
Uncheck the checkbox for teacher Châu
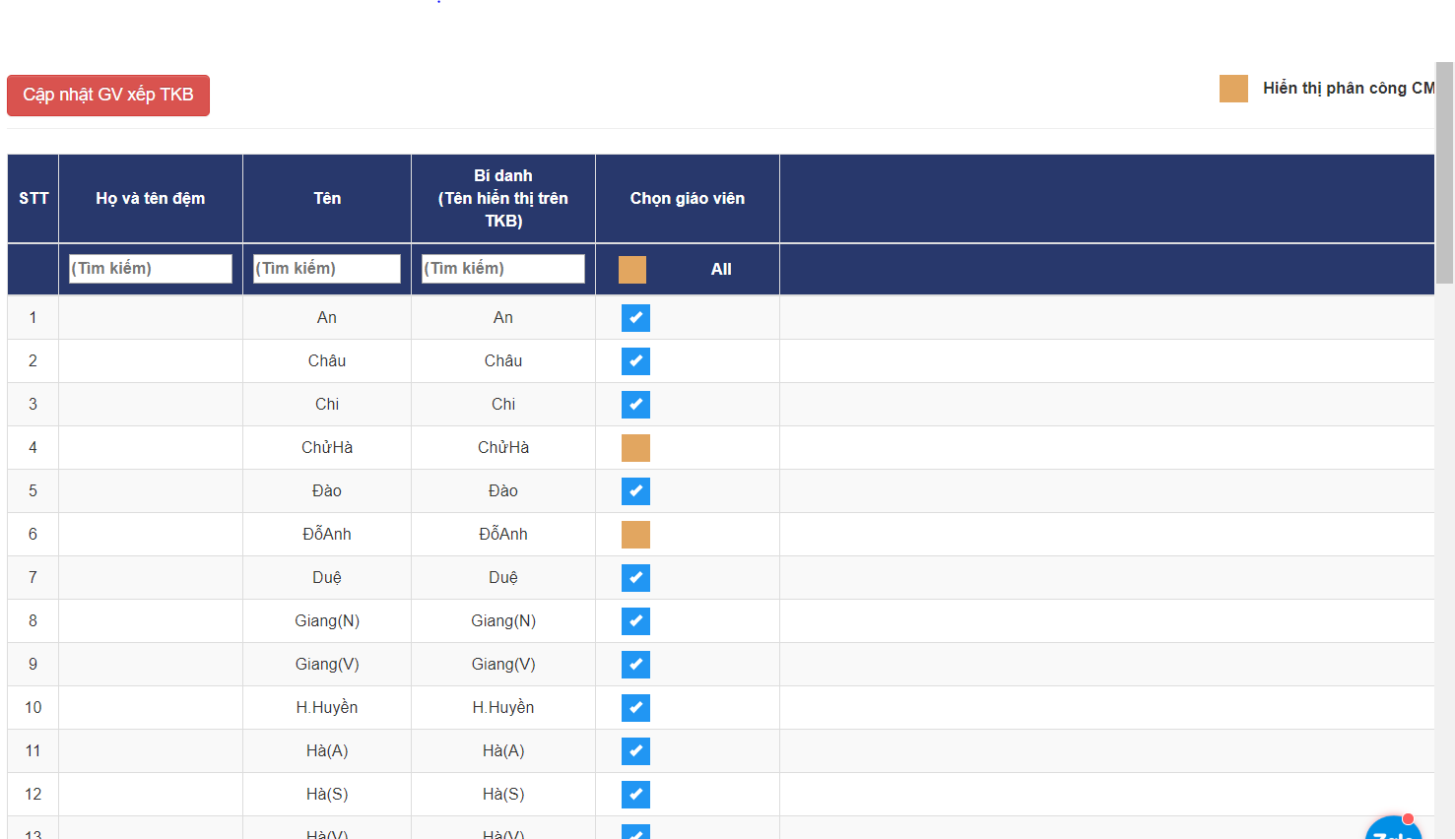coord(635,361)
